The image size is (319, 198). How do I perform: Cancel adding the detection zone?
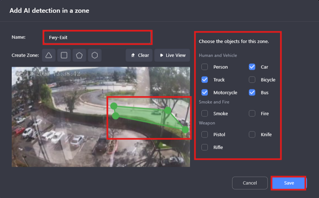pos(250,183)
